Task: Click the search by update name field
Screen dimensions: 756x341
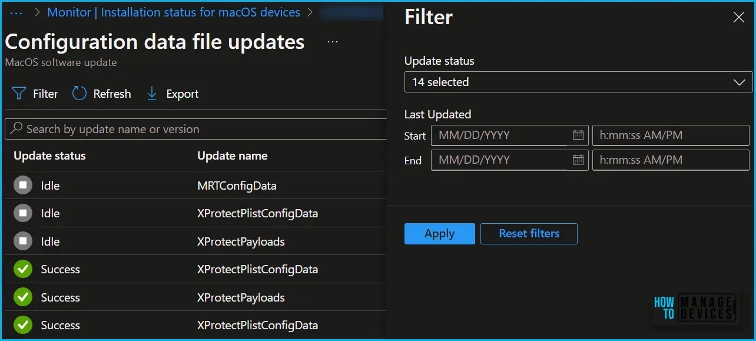Action: [x=195, y=129]
